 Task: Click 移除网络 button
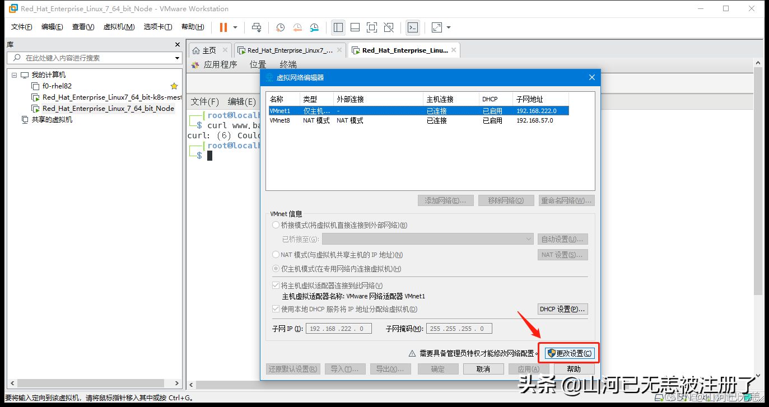pos(506,200)
